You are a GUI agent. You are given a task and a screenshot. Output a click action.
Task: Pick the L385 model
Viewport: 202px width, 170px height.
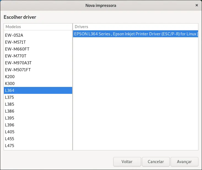coord(38,104)
